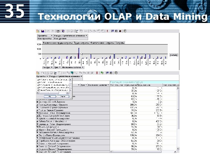Select Фактические затраты chart field
210x157 pixels.
point(102,43)
